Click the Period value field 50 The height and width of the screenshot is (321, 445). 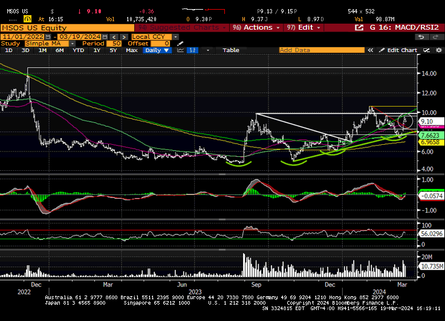[x=114, y=44]
